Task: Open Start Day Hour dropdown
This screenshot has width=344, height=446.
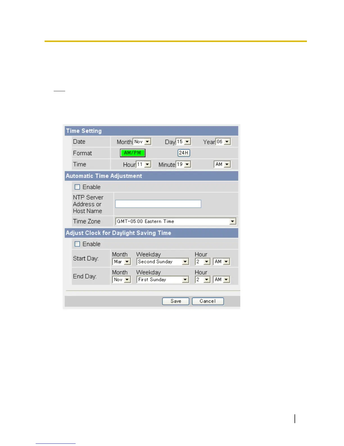Action: [203, 262]
